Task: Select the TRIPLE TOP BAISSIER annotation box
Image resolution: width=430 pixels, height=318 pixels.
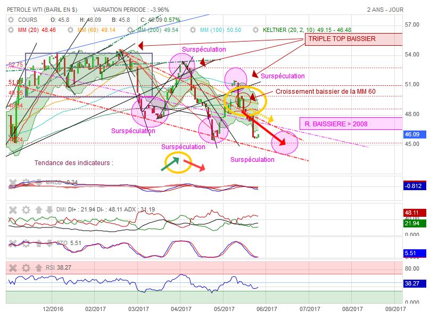Action: pos(354,39)
